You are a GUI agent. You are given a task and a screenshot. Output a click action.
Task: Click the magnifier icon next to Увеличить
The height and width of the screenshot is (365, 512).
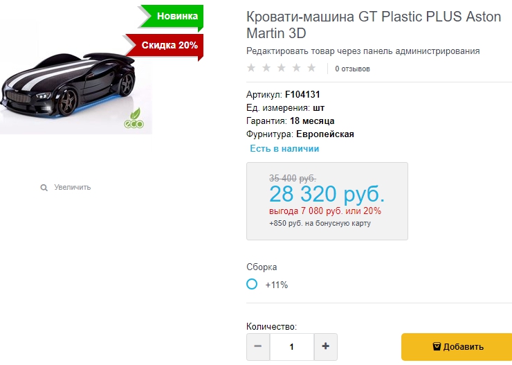pos(44,188)
